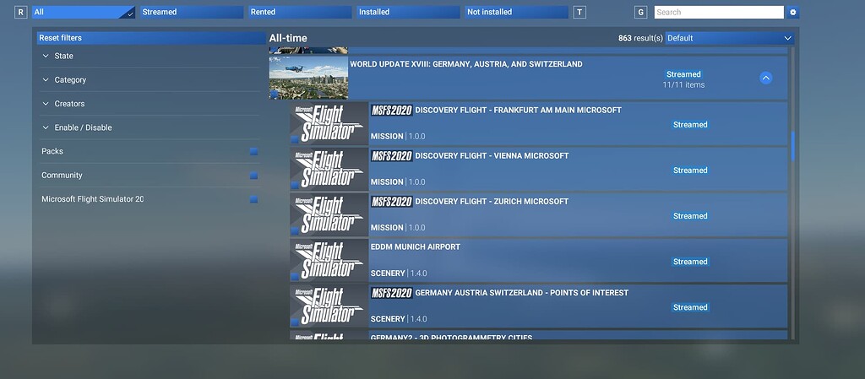Expand the Creators filter

(x=150, y=104)
